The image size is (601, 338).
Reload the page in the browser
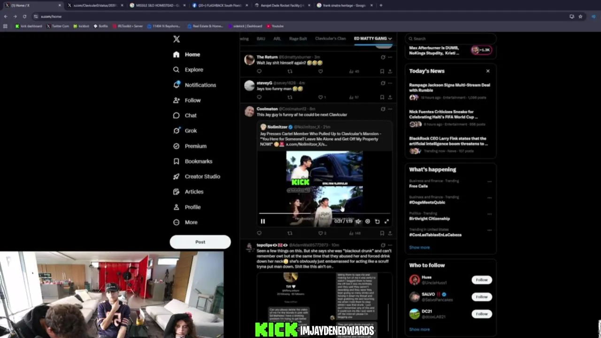click(x=24, y=16)
